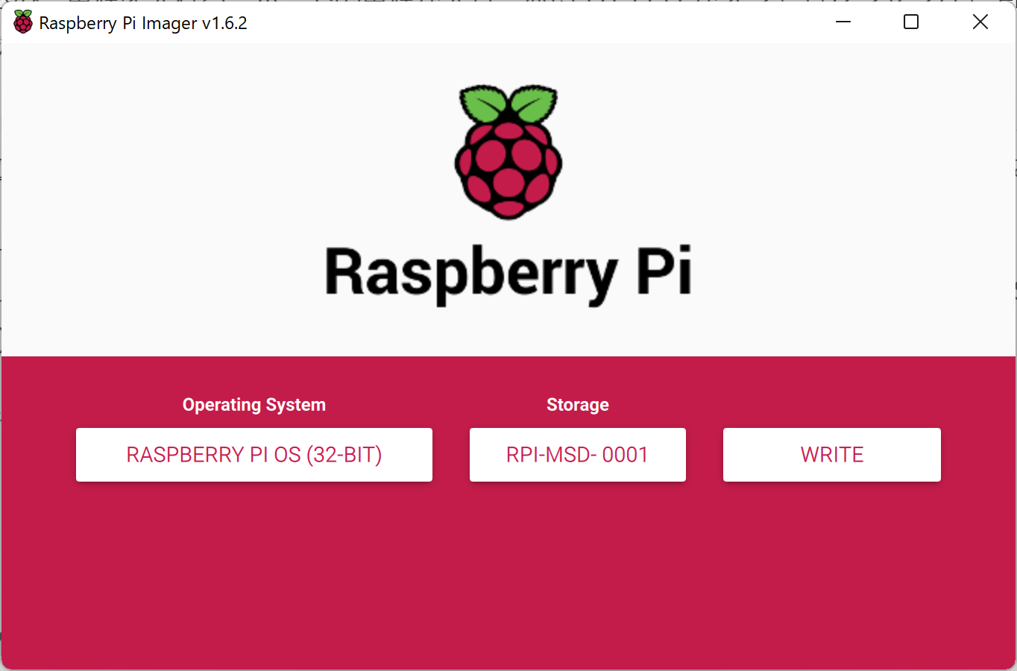The image size is (1017, 671).
Task: Click the Raspberry Pi wordmark text logo
Action: pos(508,272)
